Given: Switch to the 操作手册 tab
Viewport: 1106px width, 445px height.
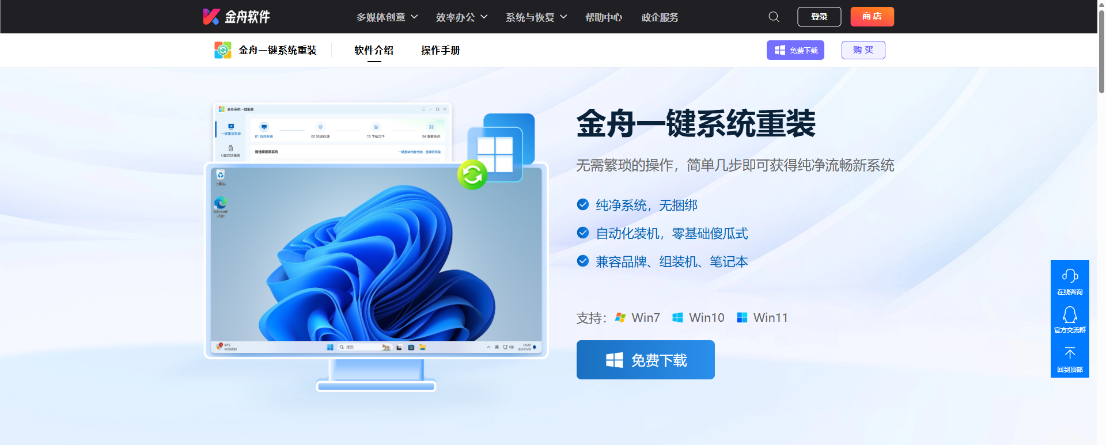Looking at the screenshot, I should pos(440,51).
